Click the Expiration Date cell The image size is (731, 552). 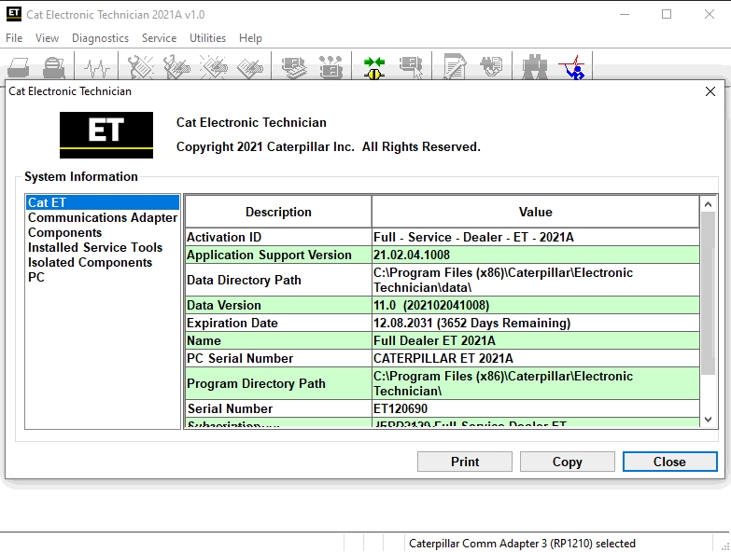(x=278, y=323)
